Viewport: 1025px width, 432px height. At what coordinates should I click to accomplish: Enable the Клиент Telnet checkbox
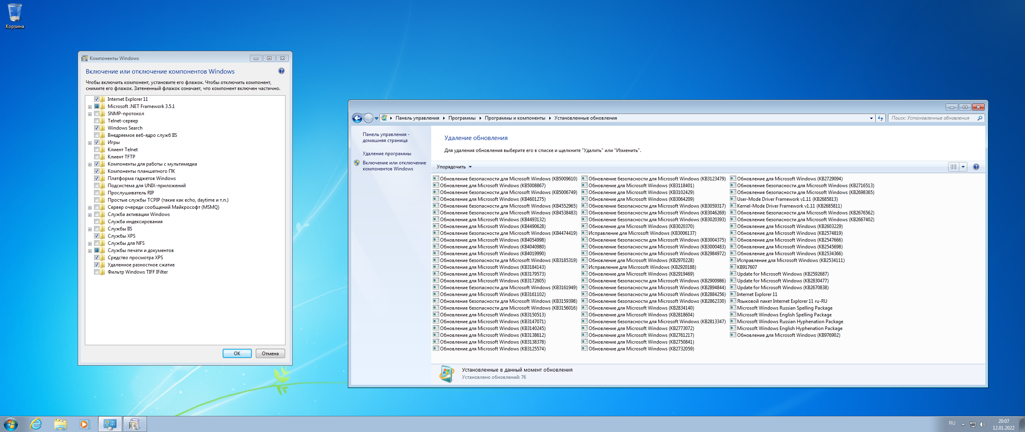[x=96, y=150]
